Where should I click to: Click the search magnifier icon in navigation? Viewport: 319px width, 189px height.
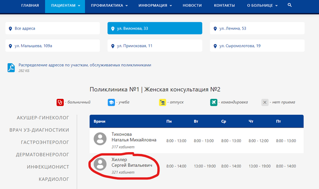coord(290,5)
